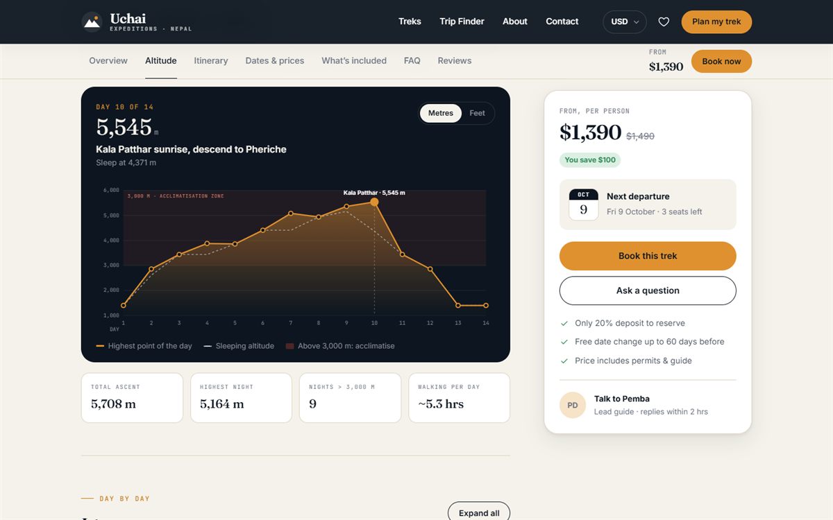Go to Trip Finder
The width and height of the screenshot is (833, 520).
pyautogui.click(x=462, y=21)
